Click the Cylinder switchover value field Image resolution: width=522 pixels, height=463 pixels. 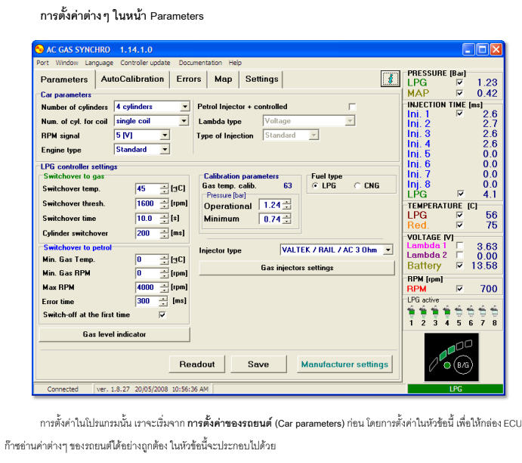coord(148,233)
